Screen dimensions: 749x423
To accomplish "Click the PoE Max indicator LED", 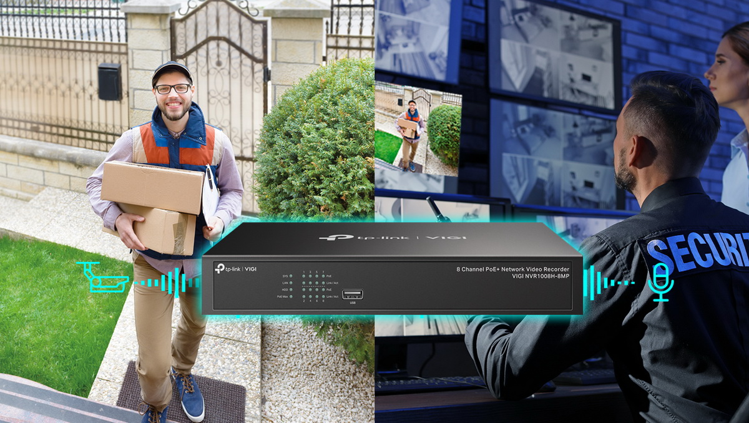I will coord(291,296).
